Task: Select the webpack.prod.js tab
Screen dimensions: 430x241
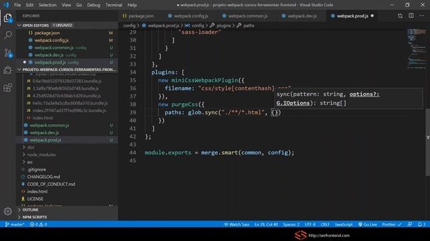Action: point(352,16)
